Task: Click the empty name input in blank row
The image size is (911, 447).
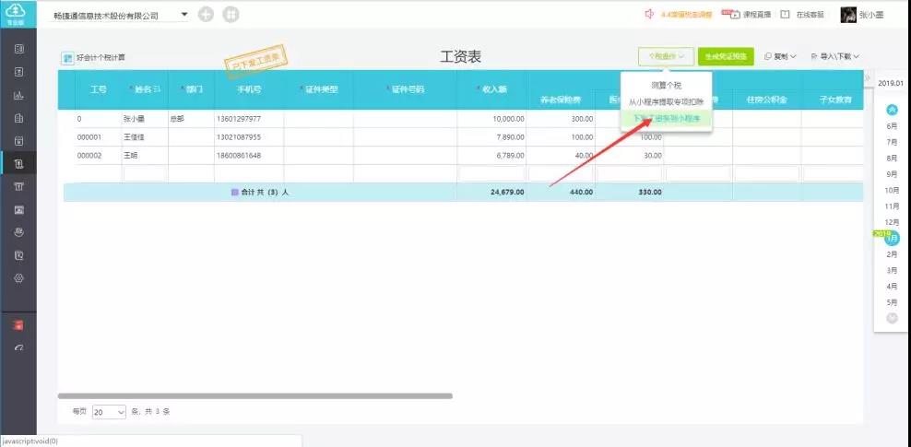Action: coord(145,173)
